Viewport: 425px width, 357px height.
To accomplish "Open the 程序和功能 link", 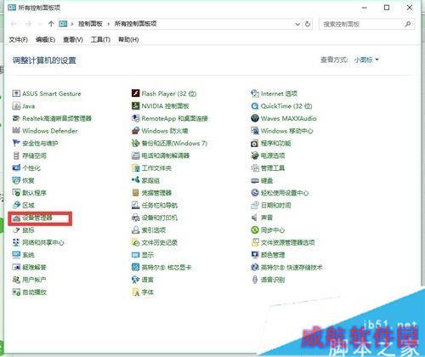I will tap(275, 143).
